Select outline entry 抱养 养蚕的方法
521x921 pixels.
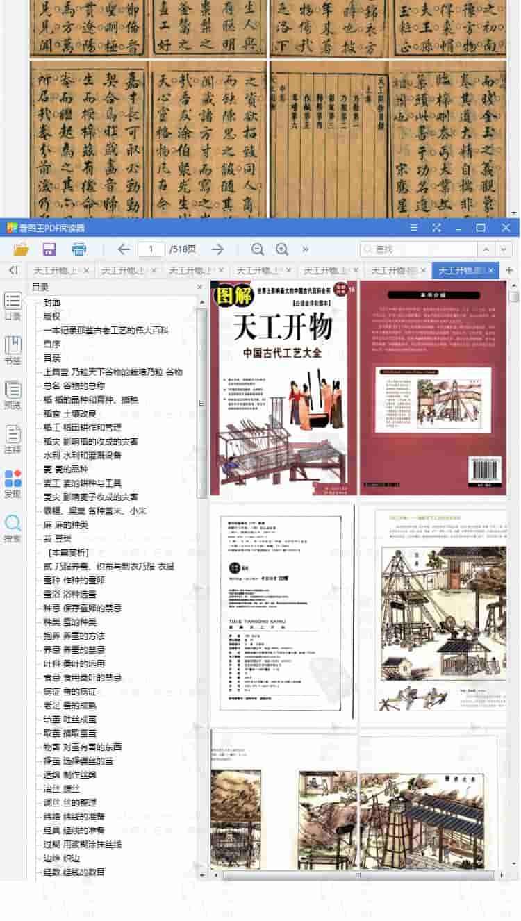pyautogui.click(x=74, y=636)
